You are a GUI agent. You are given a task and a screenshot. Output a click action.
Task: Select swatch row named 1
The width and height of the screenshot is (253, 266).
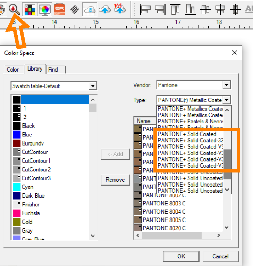click(x=51, y=108)
